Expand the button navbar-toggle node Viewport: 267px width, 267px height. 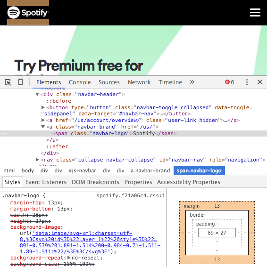pyautogui.click(x=43, y=107)
